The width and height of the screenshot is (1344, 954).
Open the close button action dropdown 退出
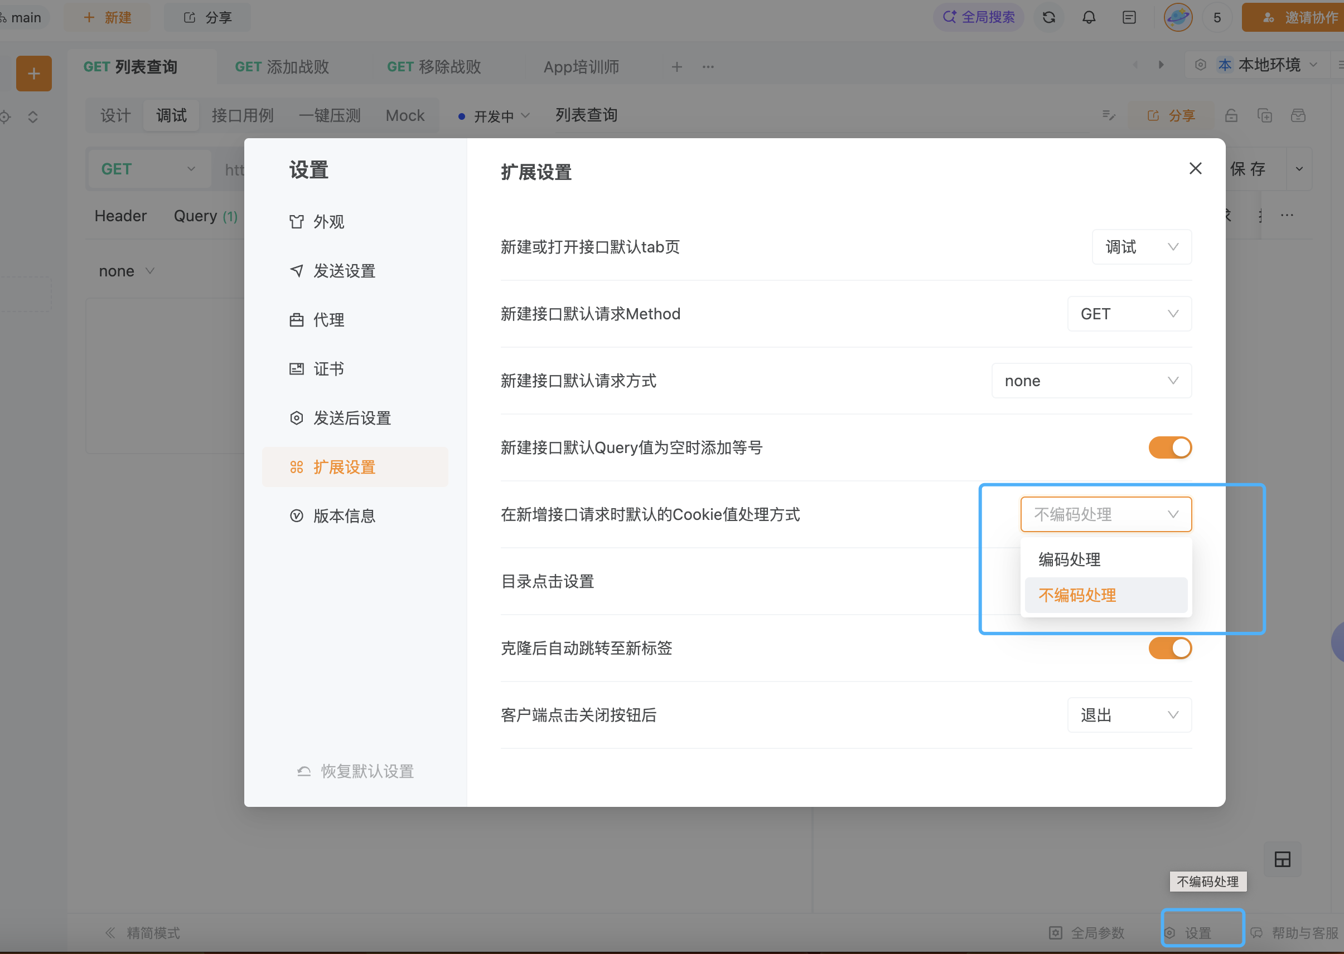click(1129, 715)
